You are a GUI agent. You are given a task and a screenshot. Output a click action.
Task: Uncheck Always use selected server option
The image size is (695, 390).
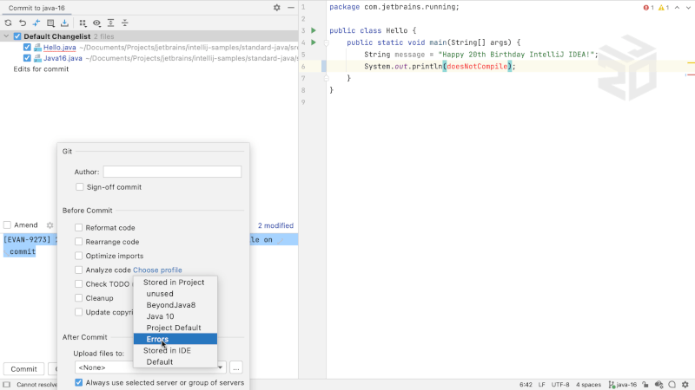[x=78, y=382]
